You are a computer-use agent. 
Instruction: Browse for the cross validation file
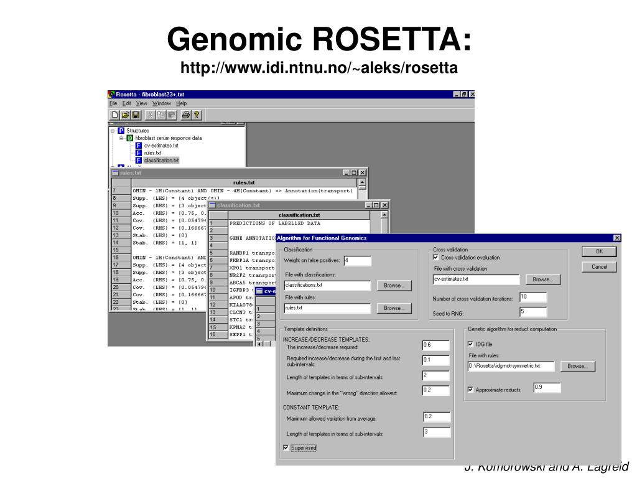[x=543, y=279]
